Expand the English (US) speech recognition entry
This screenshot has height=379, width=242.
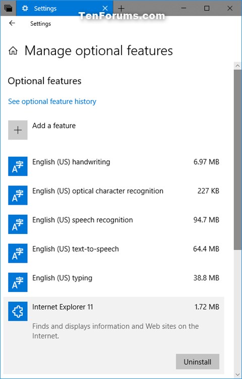coord(114,224)
